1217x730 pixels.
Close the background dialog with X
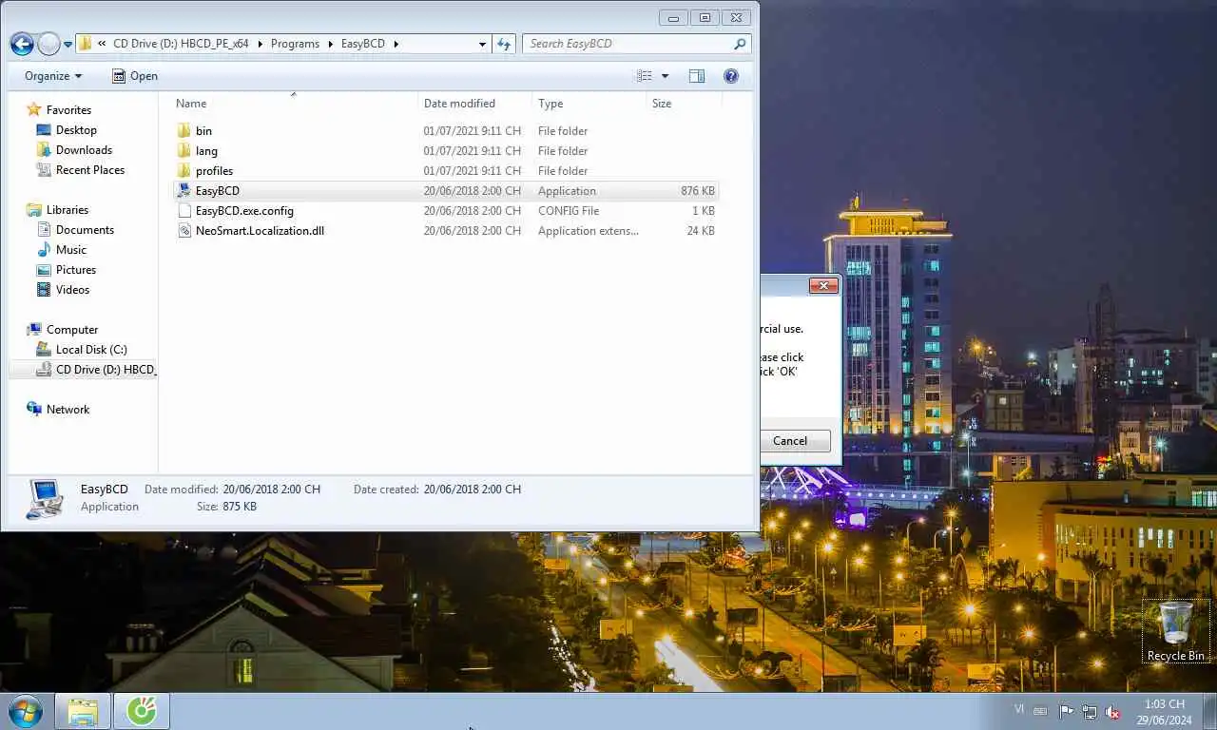(x=822, y=286)
